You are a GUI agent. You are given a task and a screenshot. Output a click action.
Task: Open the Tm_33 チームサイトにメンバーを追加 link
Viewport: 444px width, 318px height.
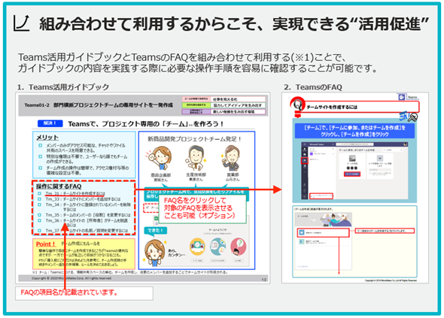[83, 199]
